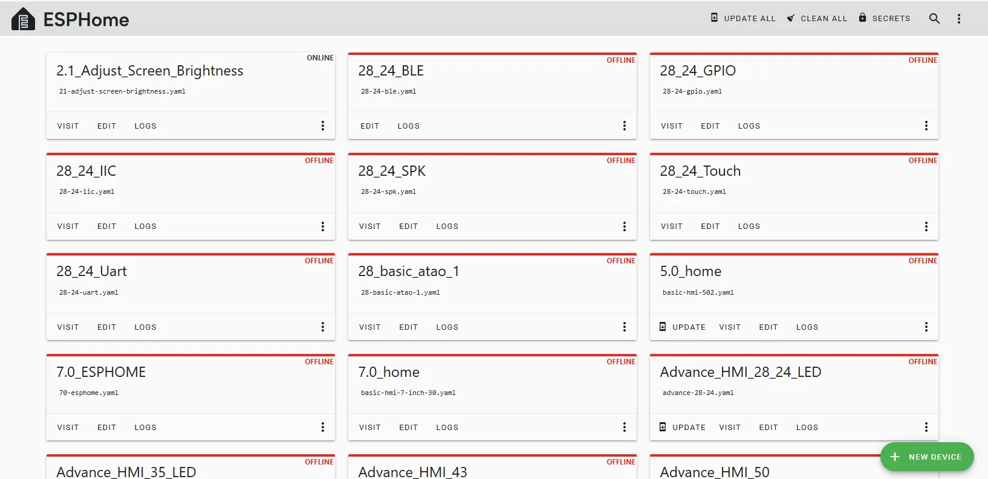Click update icon on Advance_HMI_28_24_LED card

pos(663,427)
